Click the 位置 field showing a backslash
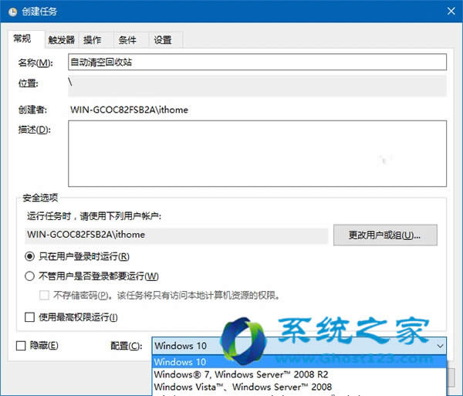 tap(257, 86)
